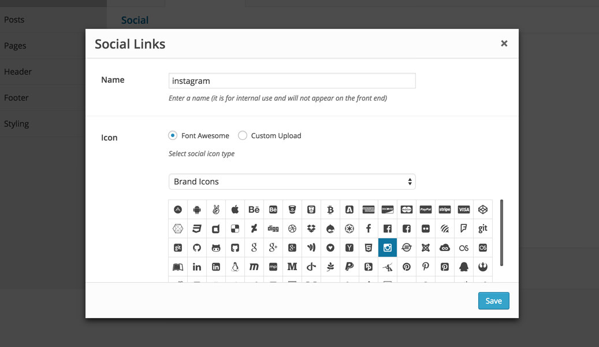Select the GitHub Octocat cat-face icon
This screenshot has width=599, height=347.
216,248
